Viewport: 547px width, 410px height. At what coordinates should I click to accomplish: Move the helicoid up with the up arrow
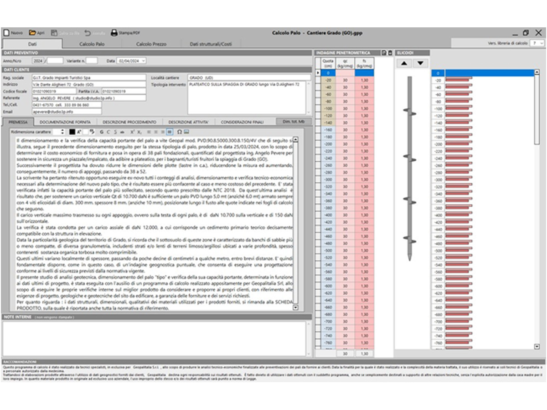(404, 63)
